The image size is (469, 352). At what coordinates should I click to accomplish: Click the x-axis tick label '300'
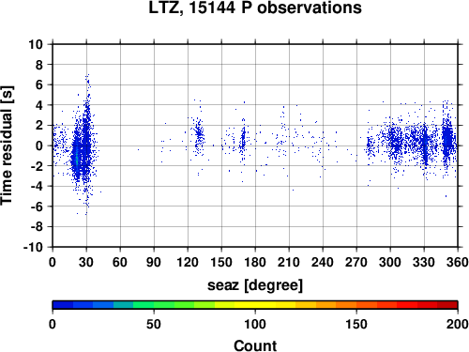click(x=390, y=262)
